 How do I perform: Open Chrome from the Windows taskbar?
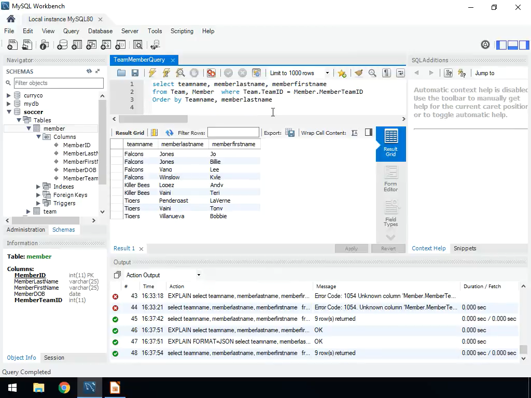click(64, 388)
